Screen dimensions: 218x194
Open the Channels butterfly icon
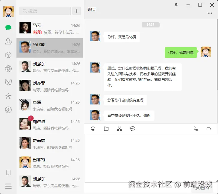pyautogui.click(x=8, y=82)
